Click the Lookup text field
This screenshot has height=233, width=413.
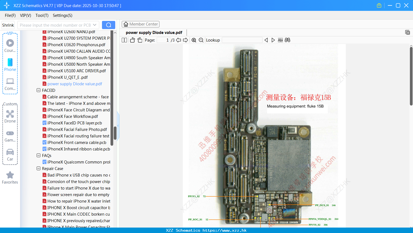tap(242, 40)
